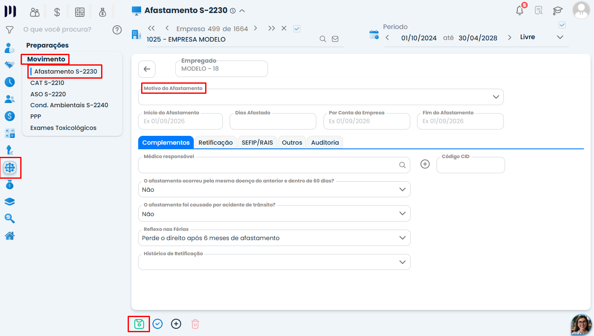Click the trash delete icon
The width and height of the screenshot is (594, 336).
click(195, 324)
